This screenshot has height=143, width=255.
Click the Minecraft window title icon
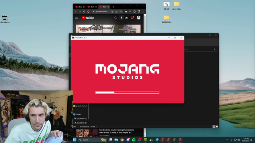[x=73, y=38]
